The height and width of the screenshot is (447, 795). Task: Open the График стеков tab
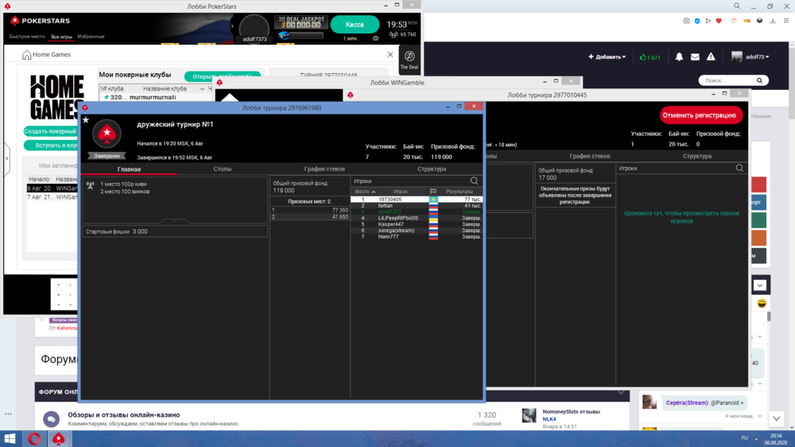pos(324,169)
